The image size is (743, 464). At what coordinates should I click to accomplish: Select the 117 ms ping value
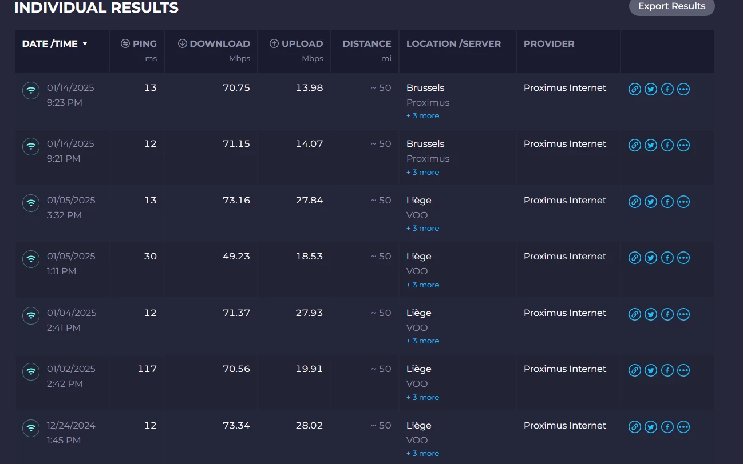pos(147,369)
